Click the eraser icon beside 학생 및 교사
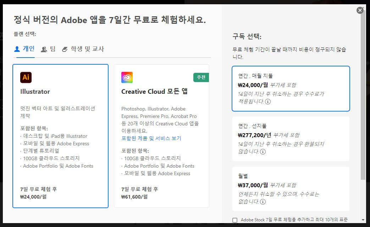 coord(65,49)
